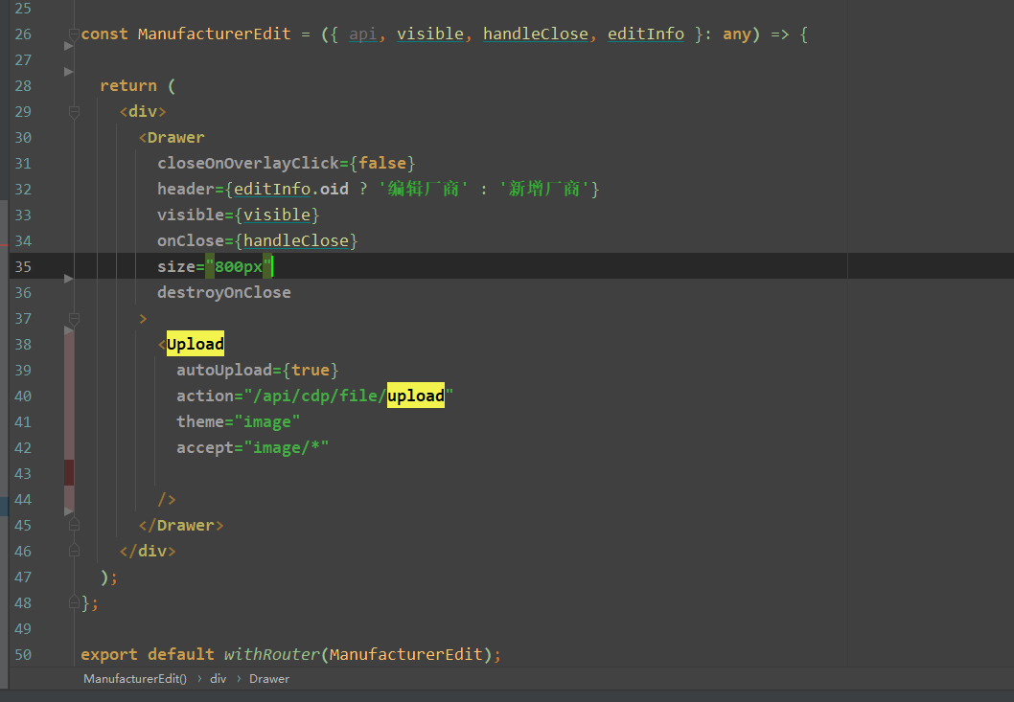Click the '新增厂商' string

pyautogui.click(x=543, y=189)
